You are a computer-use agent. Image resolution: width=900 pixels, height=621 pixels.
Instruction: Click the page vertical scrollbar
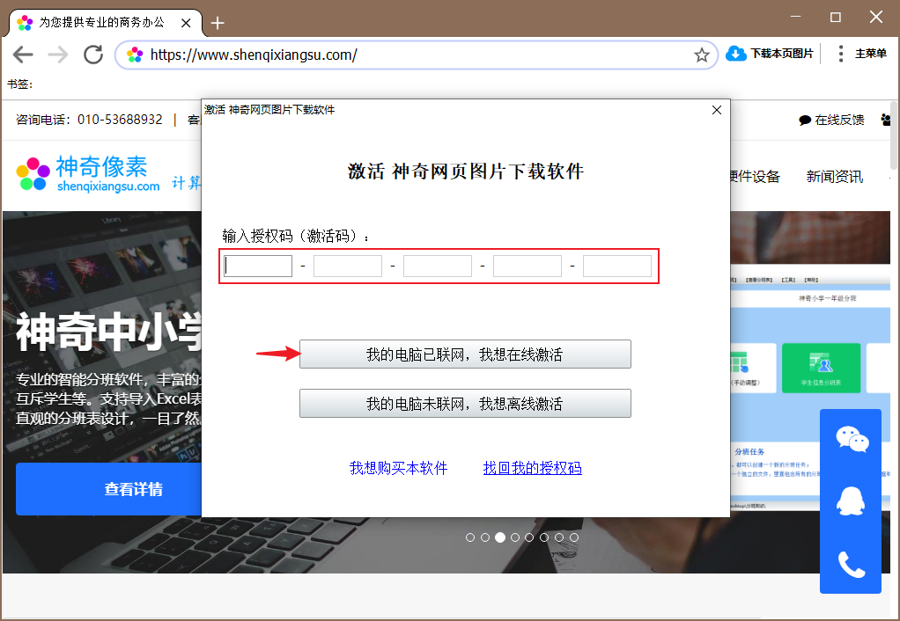tap(894, 136)
